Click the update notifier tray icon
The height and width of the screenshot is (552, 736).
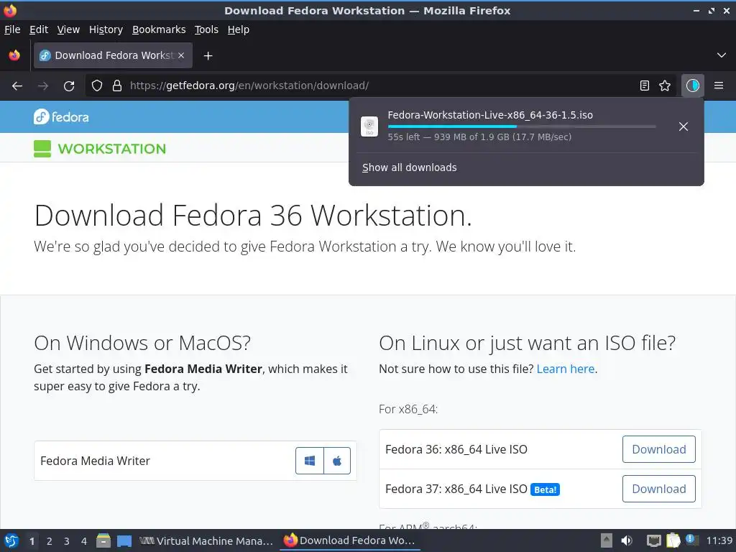click(691, 540)
